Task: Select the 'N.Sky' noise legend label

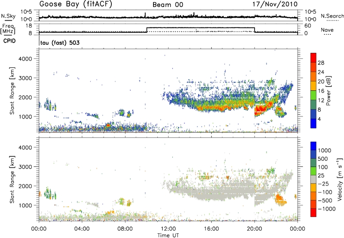Action: [8, 16]
